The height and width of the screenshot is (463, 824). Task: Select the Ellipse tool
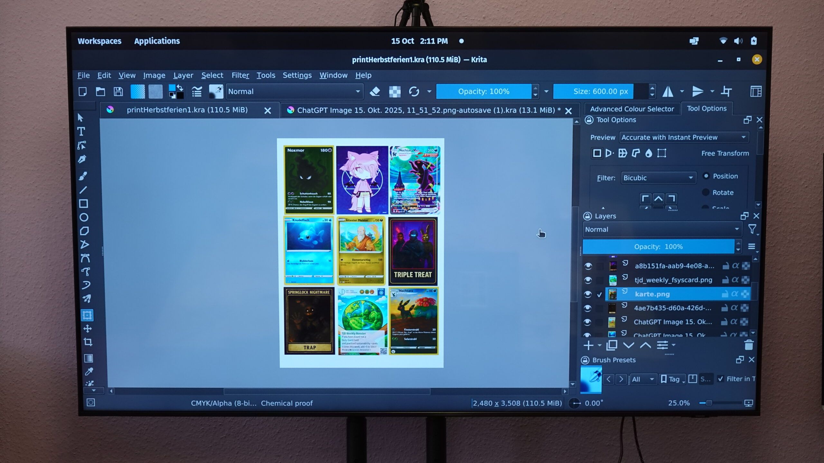84,217
